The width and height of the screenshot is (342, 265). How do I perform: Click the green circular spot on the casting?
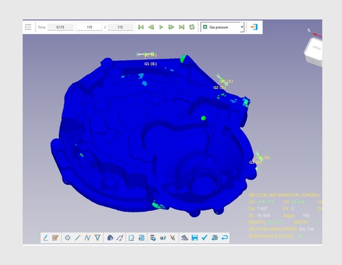203,118
